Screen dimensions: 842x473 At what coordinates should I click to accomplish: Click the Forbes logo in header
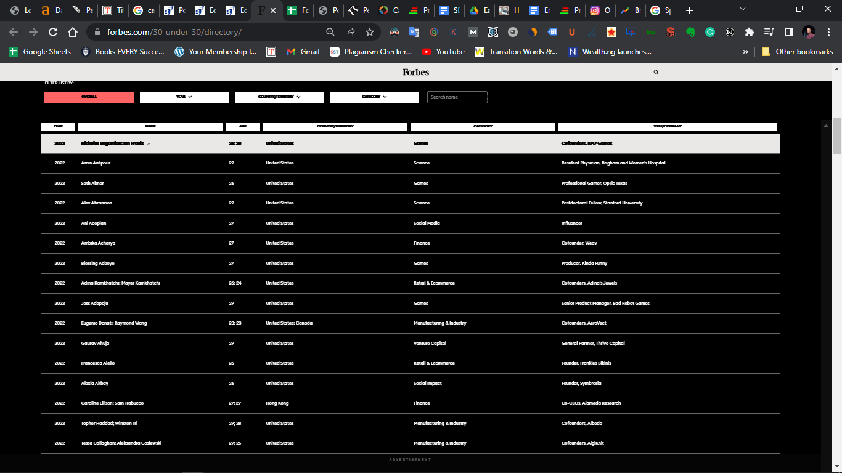pyautogui.click(x=415, y=72)
